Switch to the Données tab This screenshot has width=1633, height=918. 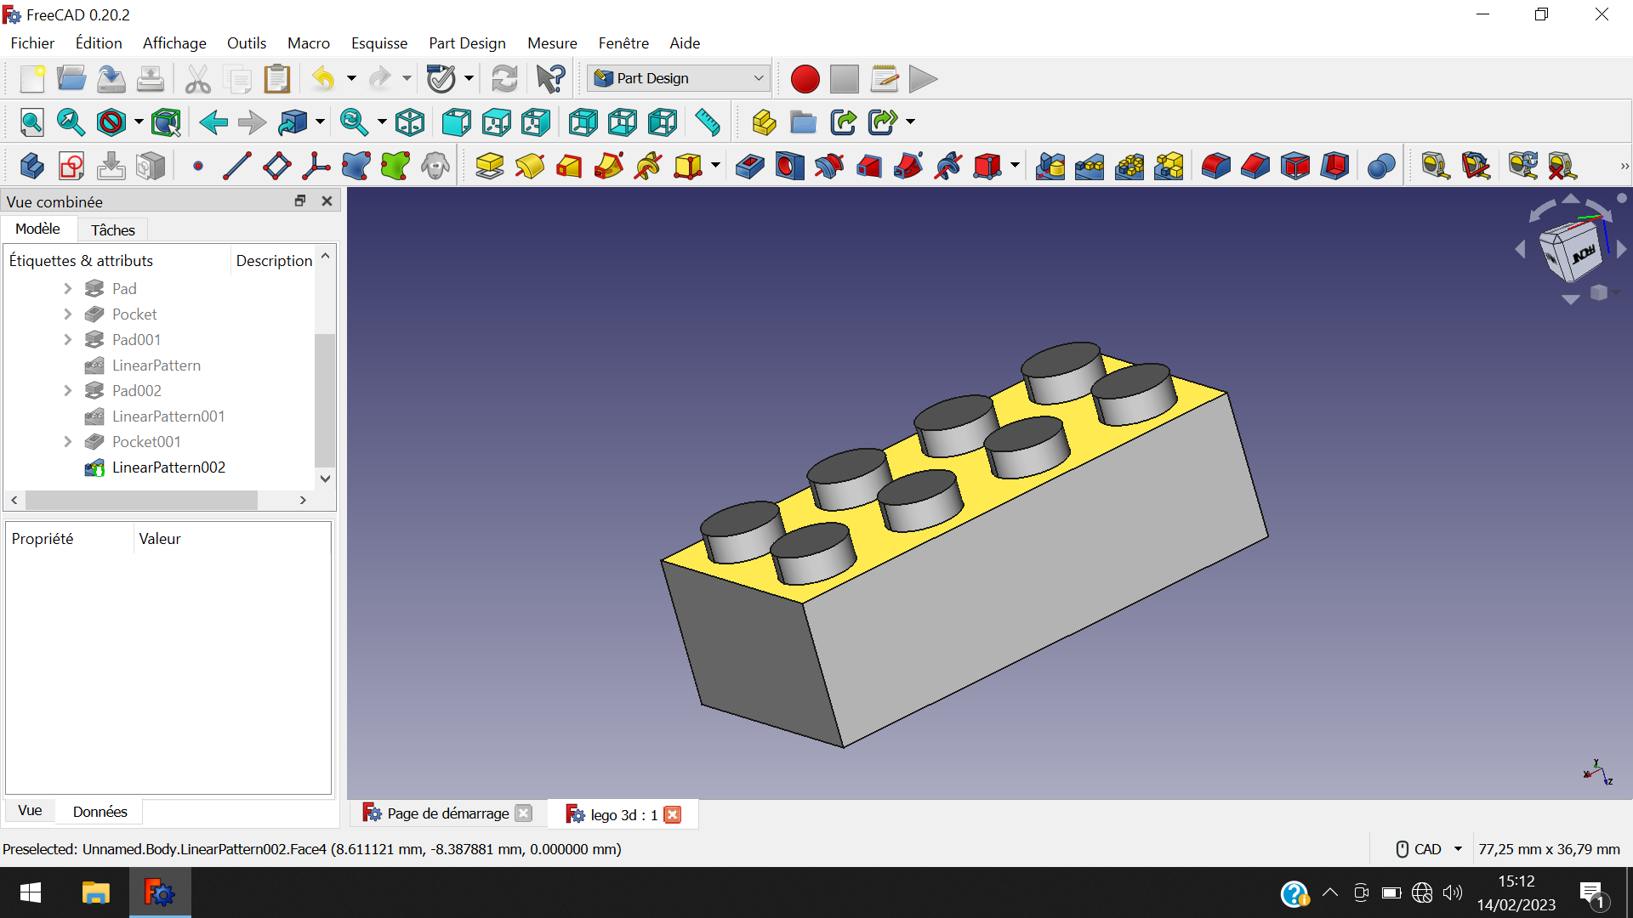pos(100,812)
